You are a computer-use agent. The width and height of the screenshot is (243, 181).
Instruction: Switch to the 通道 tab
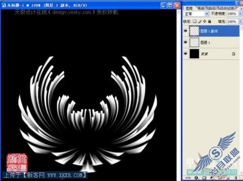pyautogui.click(x=201, y=8)
